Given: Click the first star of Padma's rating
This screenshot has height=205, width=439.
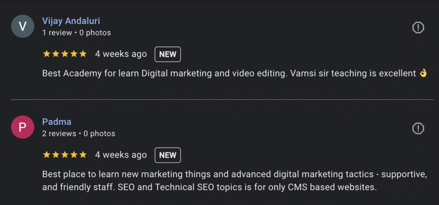Looking at the screenshot, I should tap(46, 155).
